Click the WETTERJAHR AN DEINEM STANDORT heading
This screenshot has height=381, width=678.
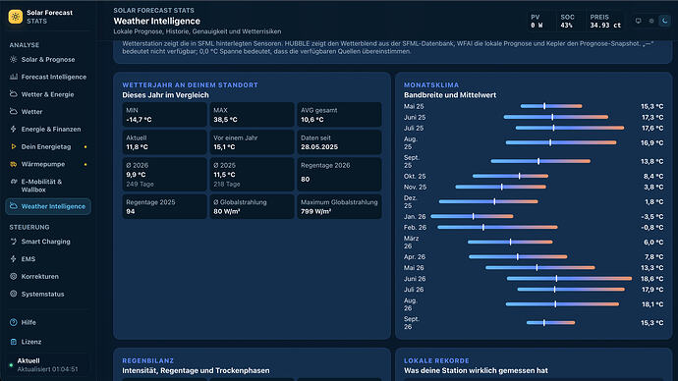pos(190,85)
